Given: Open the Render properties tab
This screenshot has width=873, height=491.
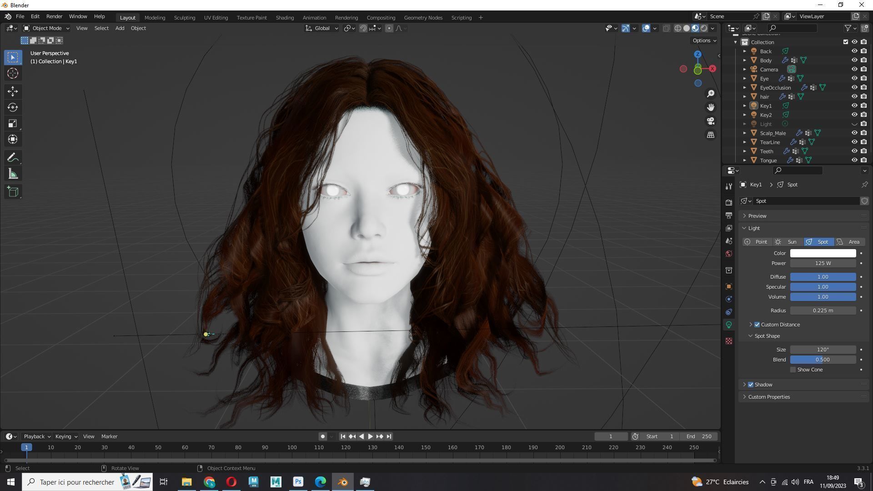Looking at the screenshot, I should pyautogui.click(x=729, y=202).
